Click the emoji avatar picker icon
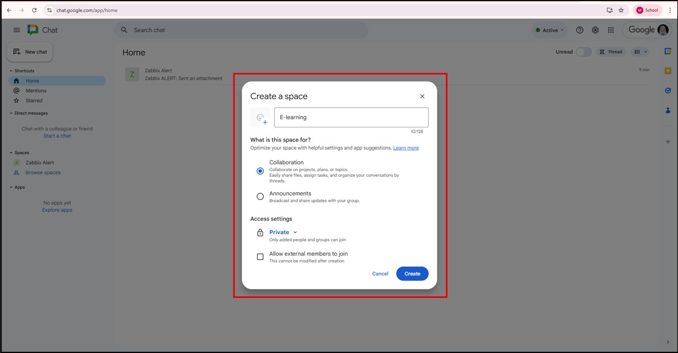This screenshot has height=353, width=678. [260, 117]
